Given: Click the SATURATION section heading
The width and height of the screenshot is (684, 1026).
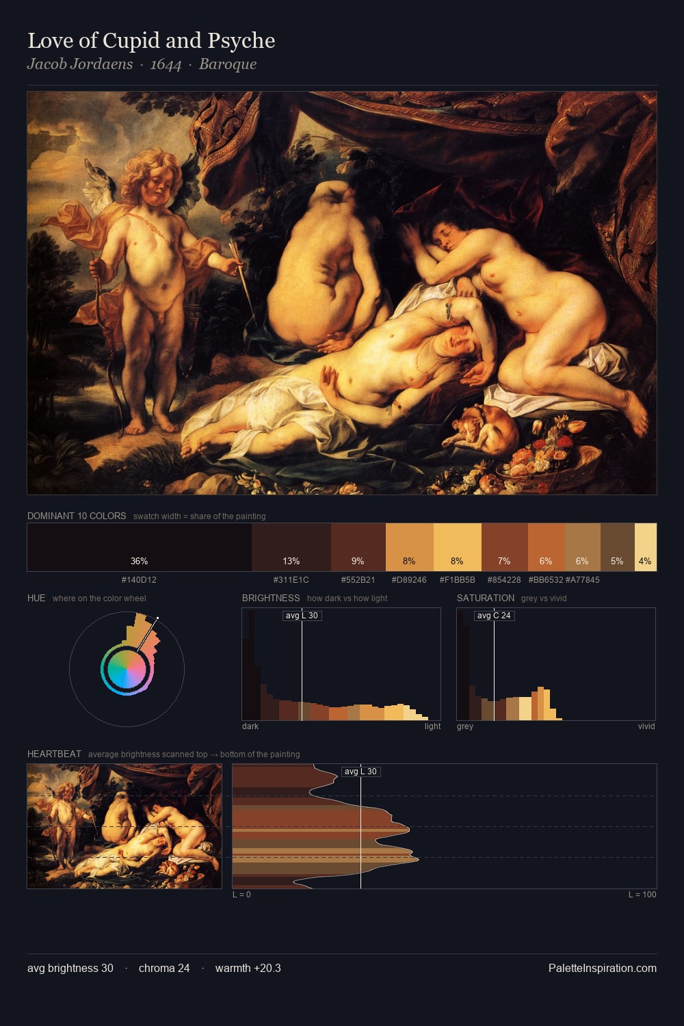Looking at the screenshot, I should (x=486, y=598).
